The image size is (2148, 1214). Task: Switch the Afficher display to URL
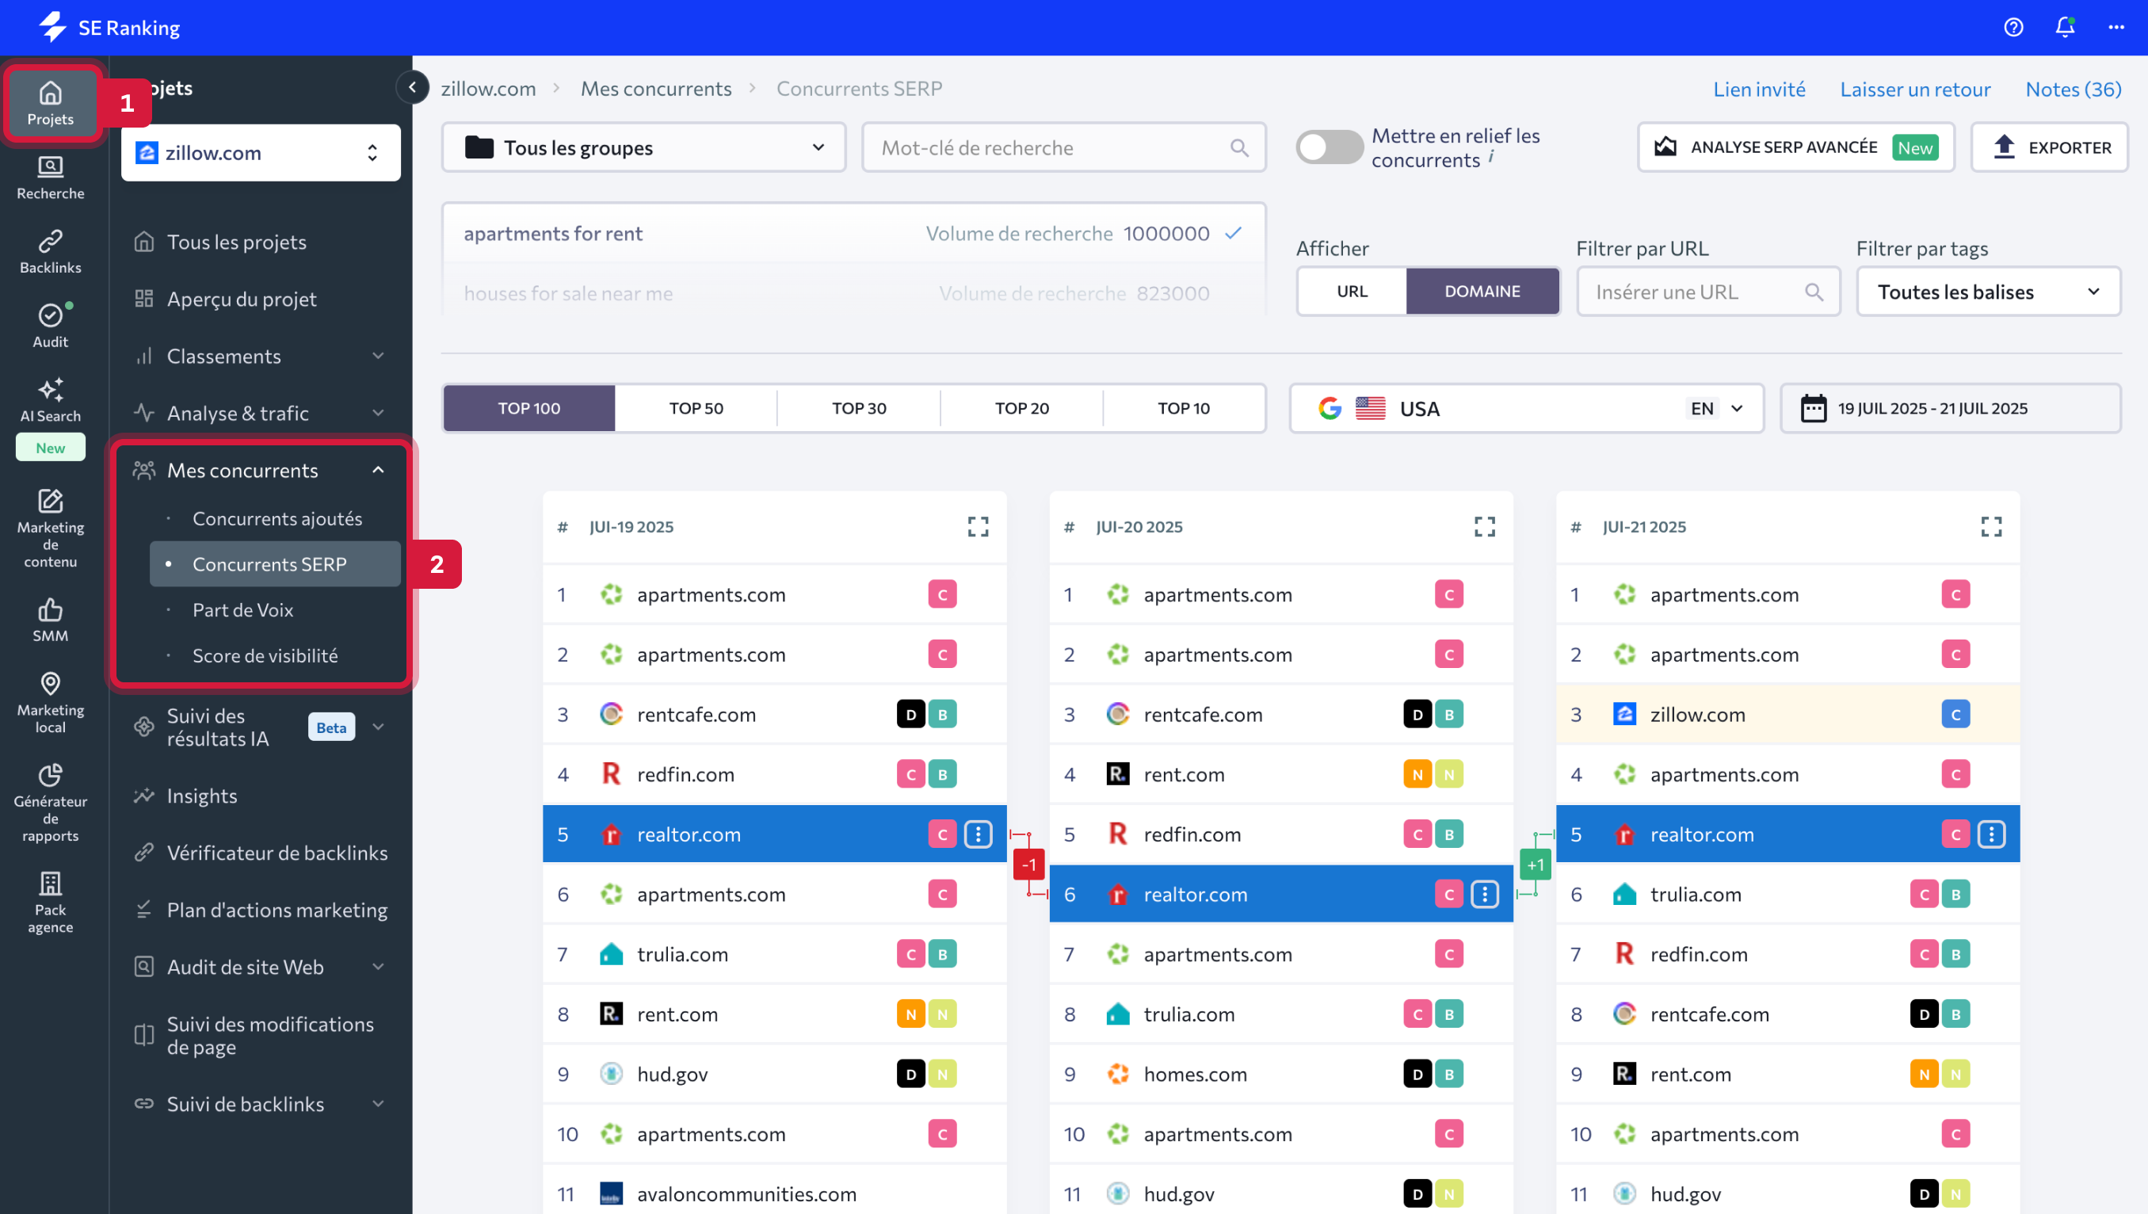[1351, 291]
